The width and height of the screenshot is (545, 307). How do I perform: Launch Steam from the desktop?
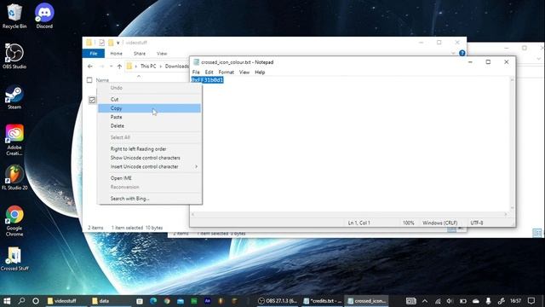coord(14,96)
